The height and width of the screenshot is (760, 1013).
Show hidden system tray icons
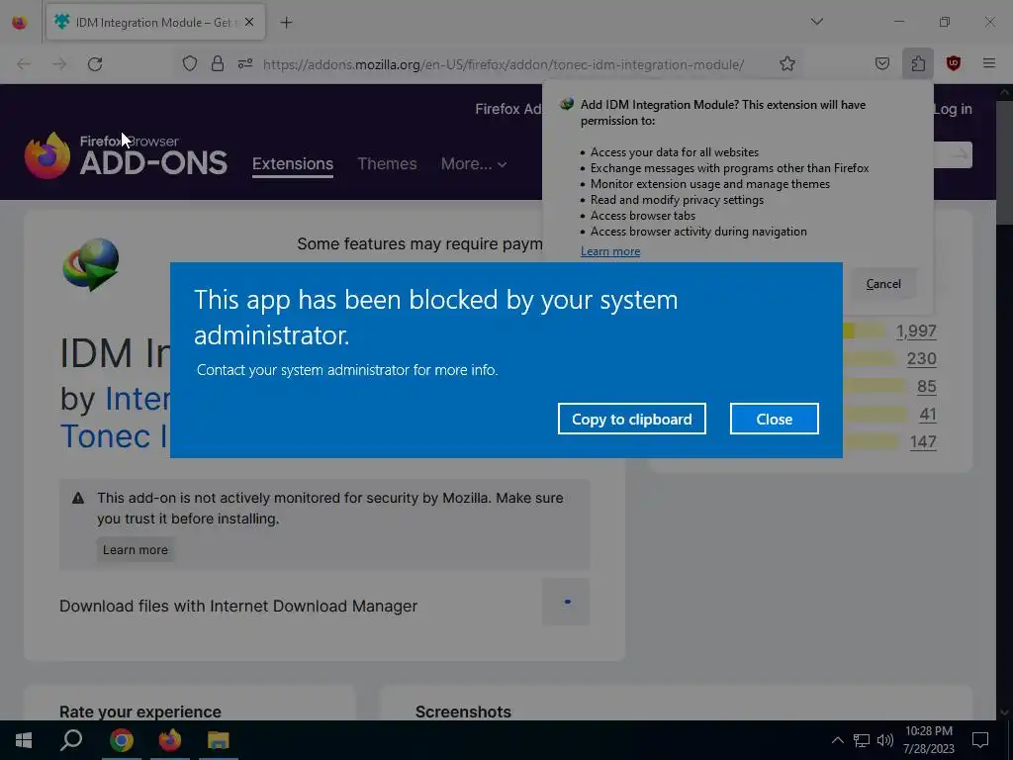837,740
